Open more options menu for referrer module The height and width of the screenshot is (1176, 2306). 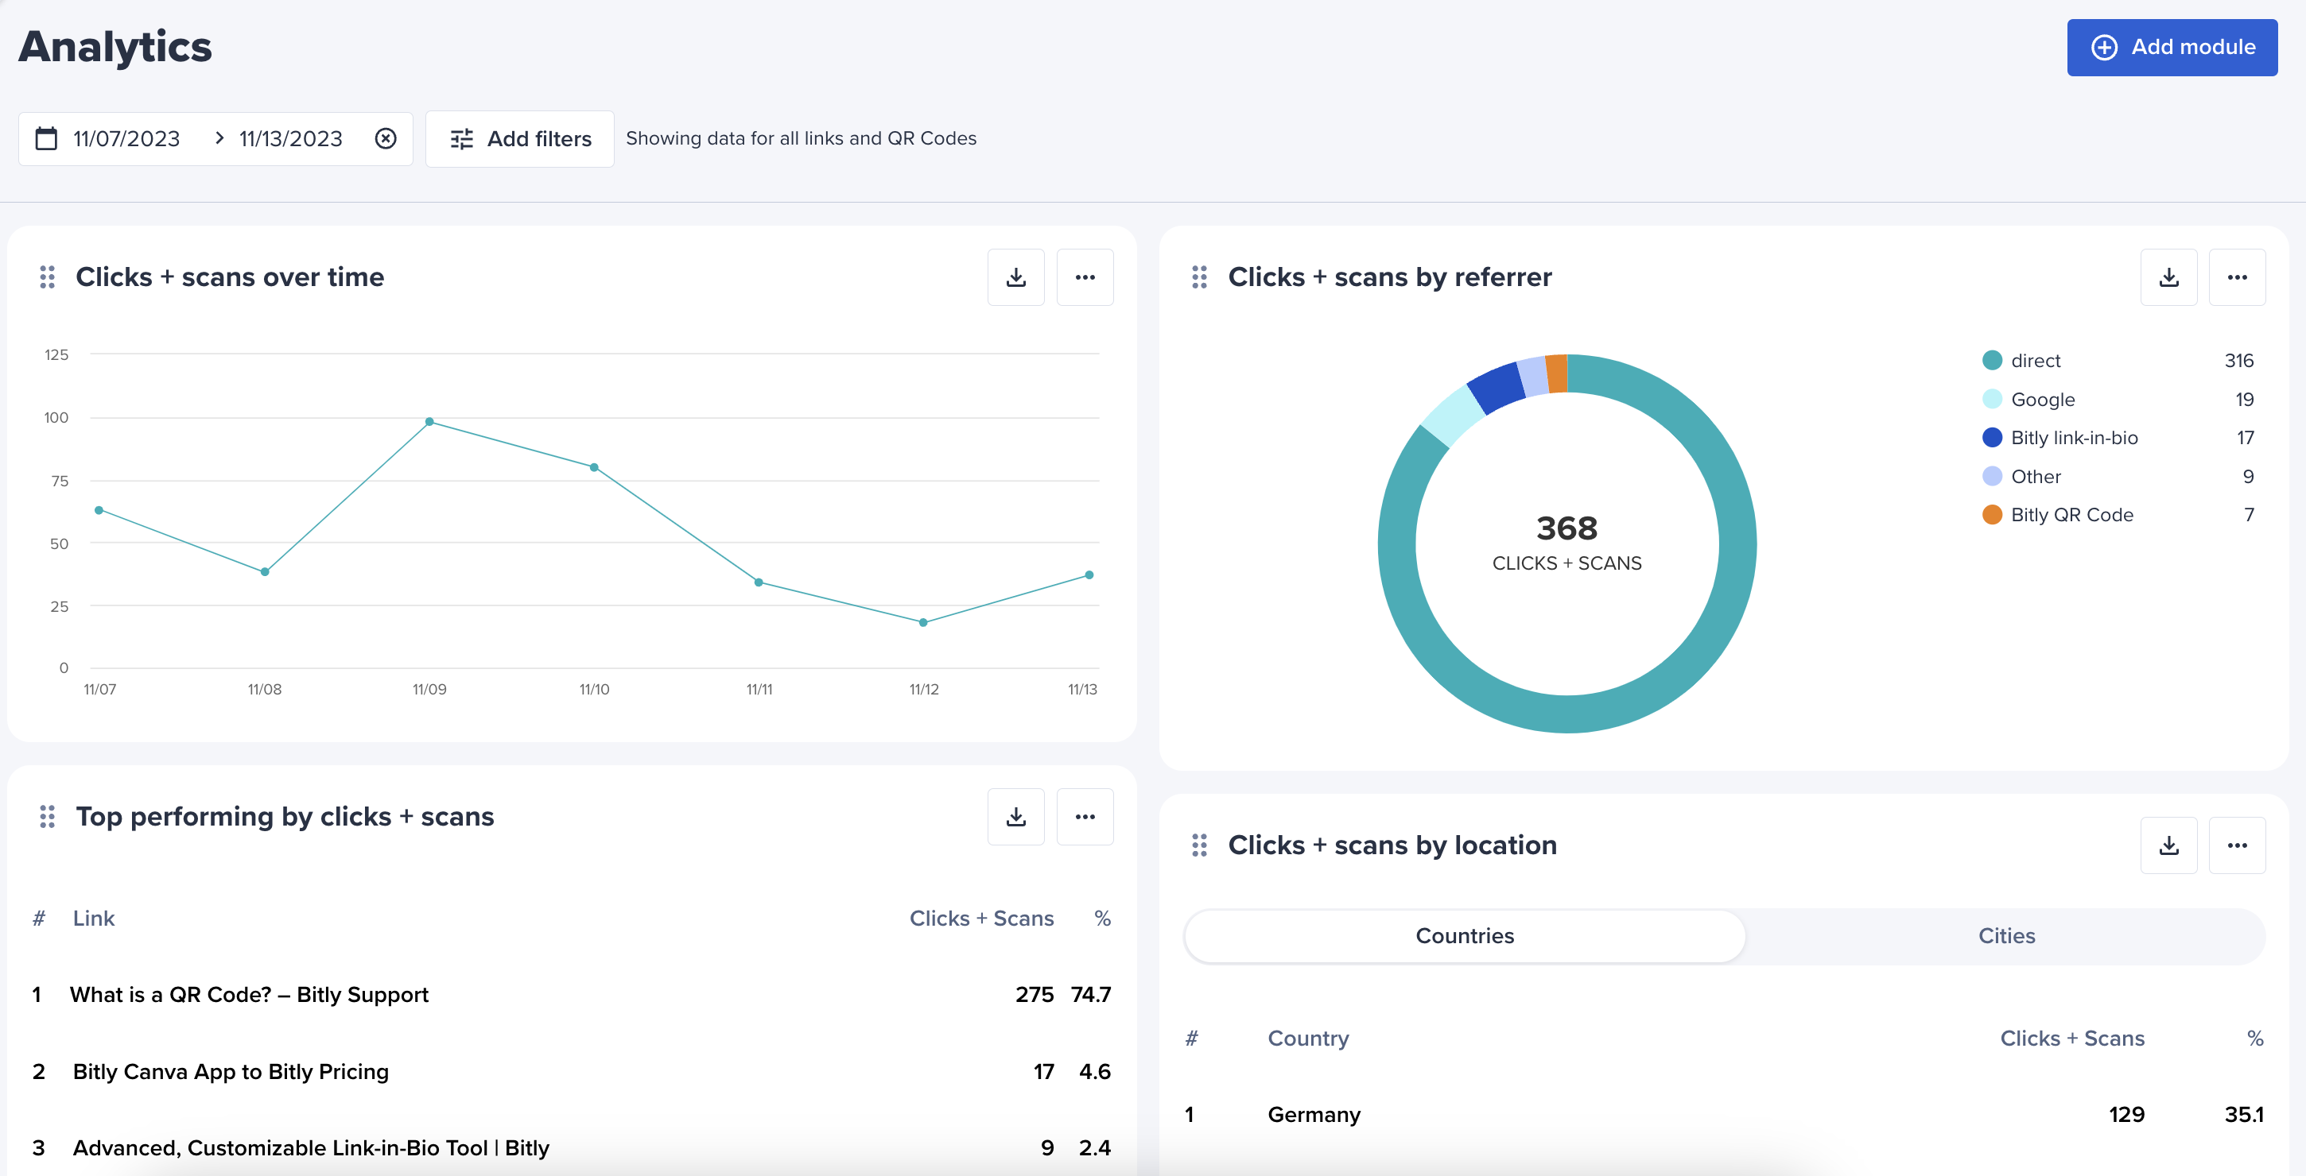tap(2236, 277)
